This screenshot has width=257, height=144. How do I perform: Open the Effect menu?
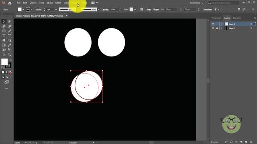tap(58, 3)
